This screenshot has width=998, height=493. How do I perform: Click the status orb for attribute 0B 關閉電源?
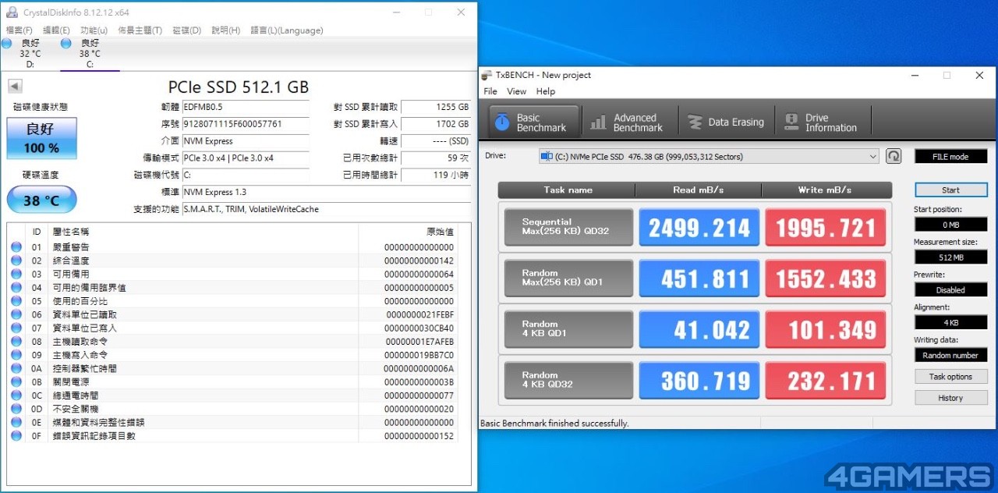tap(16, 382)
